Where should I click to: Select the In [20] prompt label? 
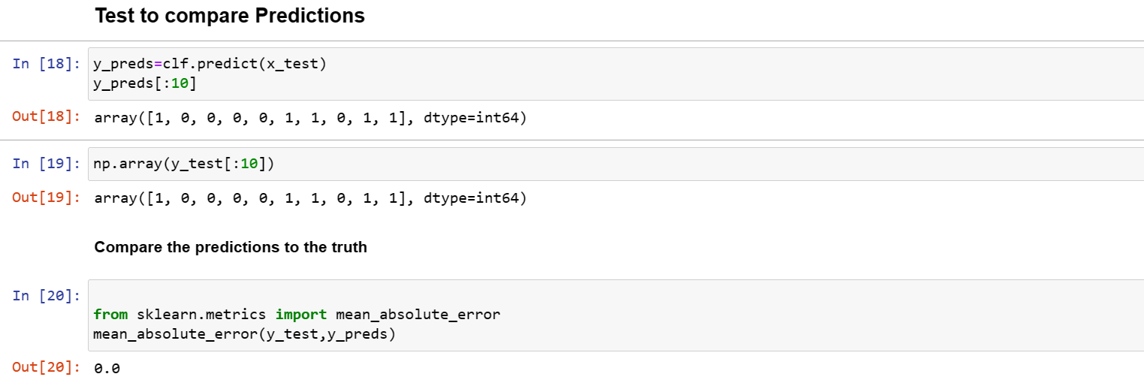pos(46,296)
